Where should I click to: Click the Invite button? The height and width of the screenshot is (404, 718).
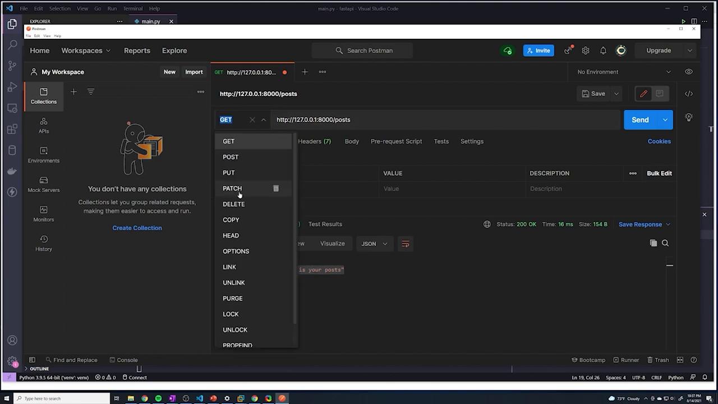[538, 50]
